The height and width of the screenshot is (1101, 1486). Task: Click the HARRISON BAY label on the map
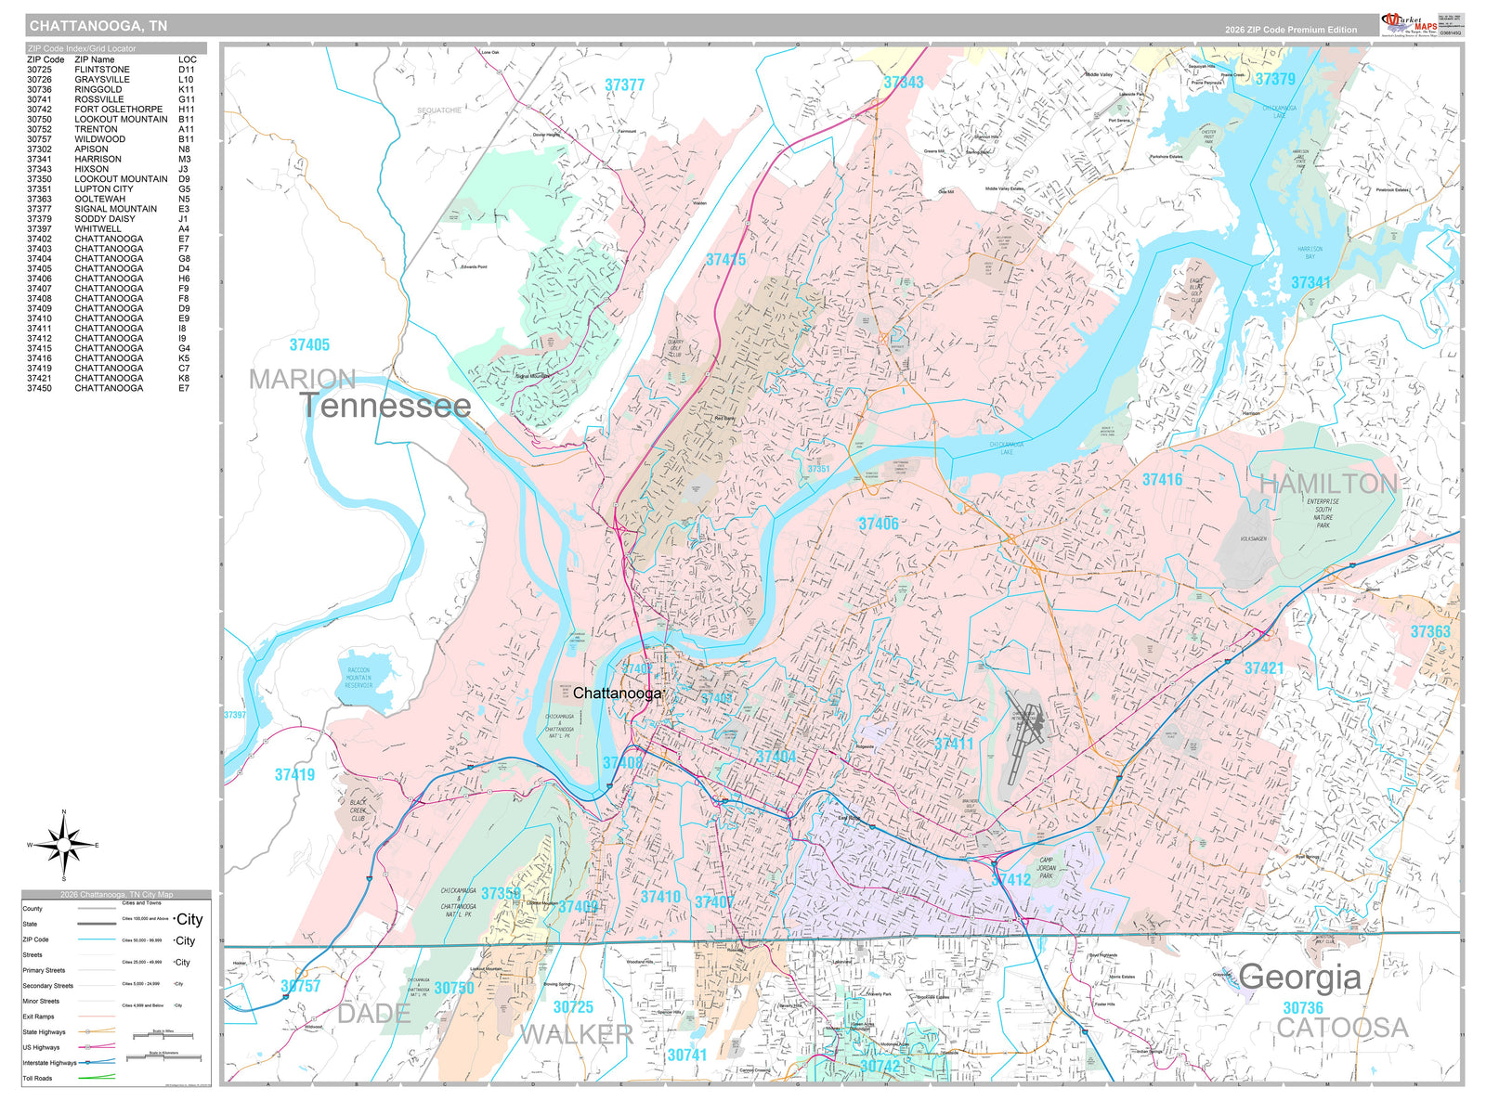(x=1310, y=253)
